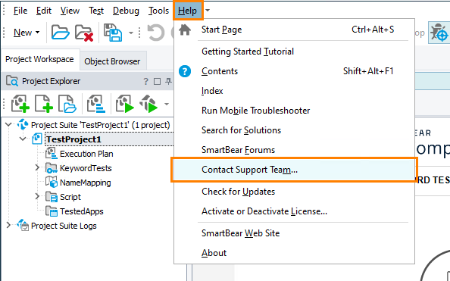Screen dimensions: 450x281
Task: Open the Edit menu
Action: coord(44,11)
